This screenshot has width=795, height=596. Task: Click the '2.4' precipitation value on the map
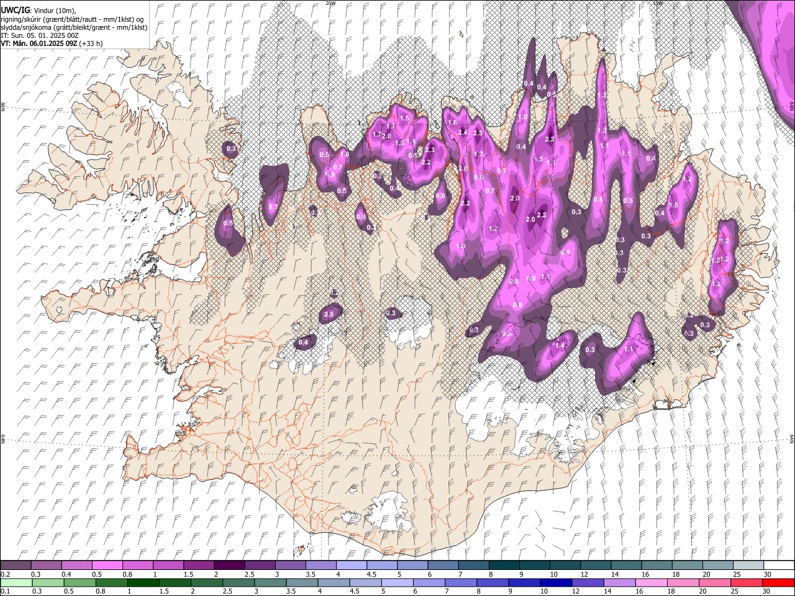coord(462,132)
